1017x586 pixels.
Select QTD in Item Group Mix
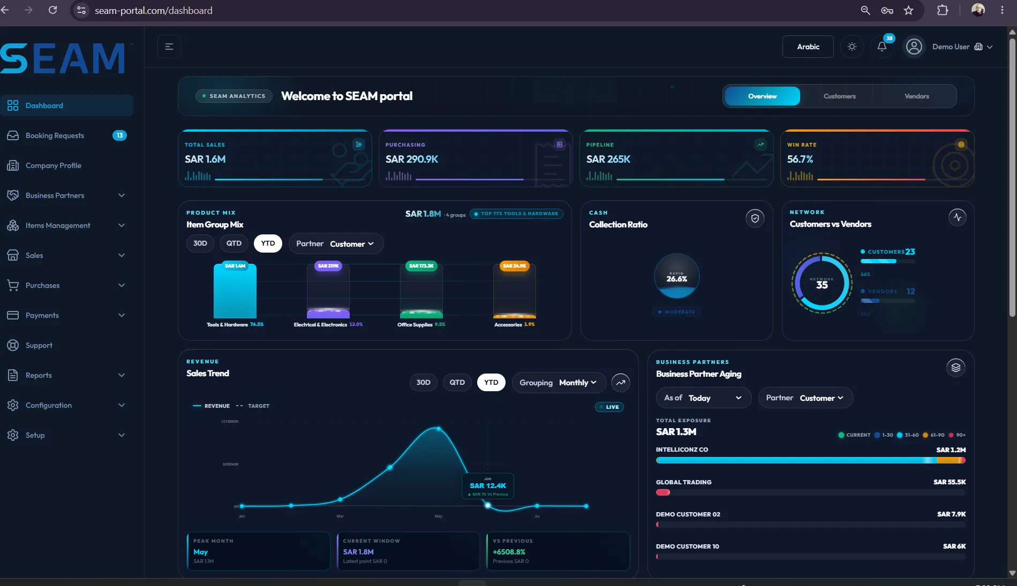[234, 243]
